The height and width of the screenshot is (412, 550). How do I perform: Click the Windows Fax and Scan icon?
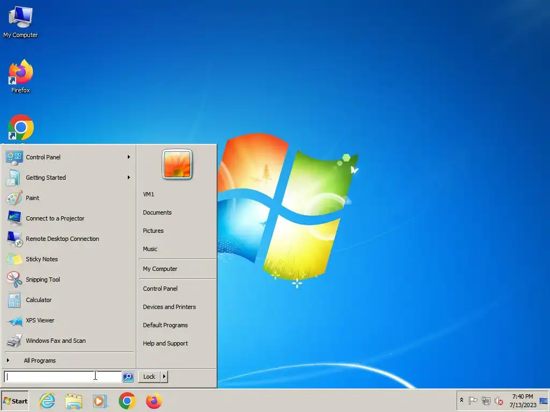coord(15,341)
